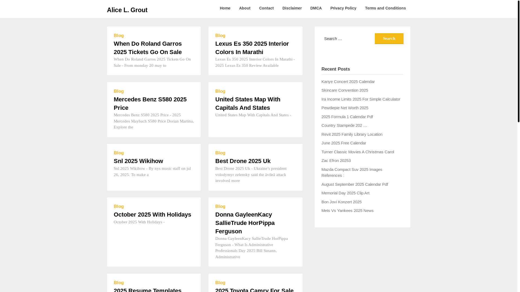Viewport: 520px width, 292px height.
Task: Open Revit 2025 Family Library Location link
Action: tap(352, 134)
